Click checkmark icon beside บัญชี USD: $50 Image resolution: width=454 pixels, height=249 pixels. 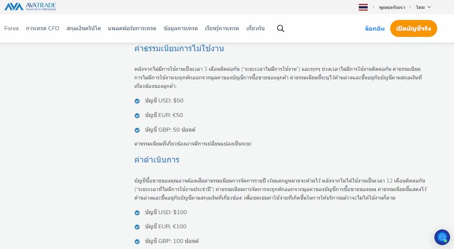(x=137, y=101)
